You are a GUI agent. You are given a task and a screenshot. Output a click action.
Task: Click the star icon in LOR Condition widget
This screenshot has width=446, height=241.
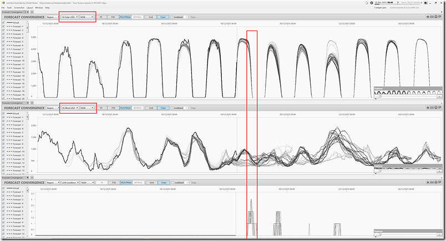[x=428, y=182]
